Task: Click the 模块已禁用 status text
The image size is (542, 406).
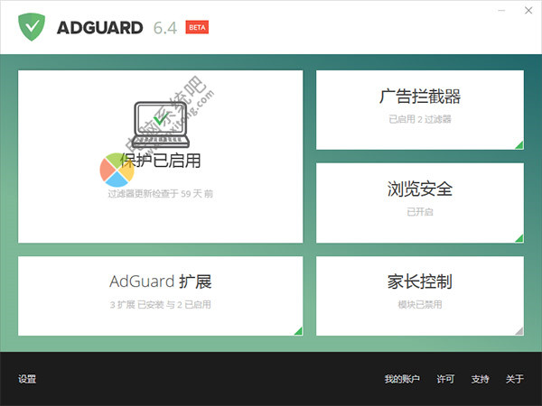Action: pos(420,305)
